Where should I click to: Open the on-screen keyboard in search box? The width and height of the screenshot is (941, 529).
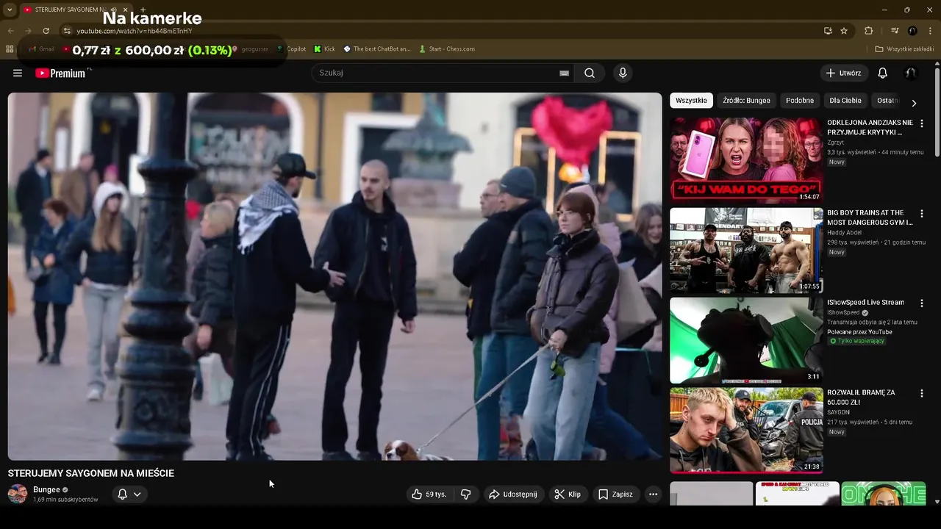564,73
